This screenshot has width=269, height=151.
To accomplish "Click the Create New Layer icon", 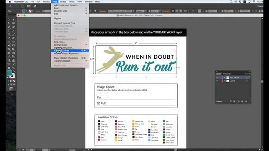I will pos(242,102).
